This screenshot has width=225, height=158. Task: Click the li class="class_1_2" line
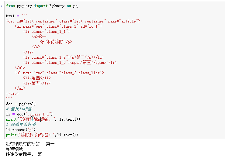[x=63, y=57]
